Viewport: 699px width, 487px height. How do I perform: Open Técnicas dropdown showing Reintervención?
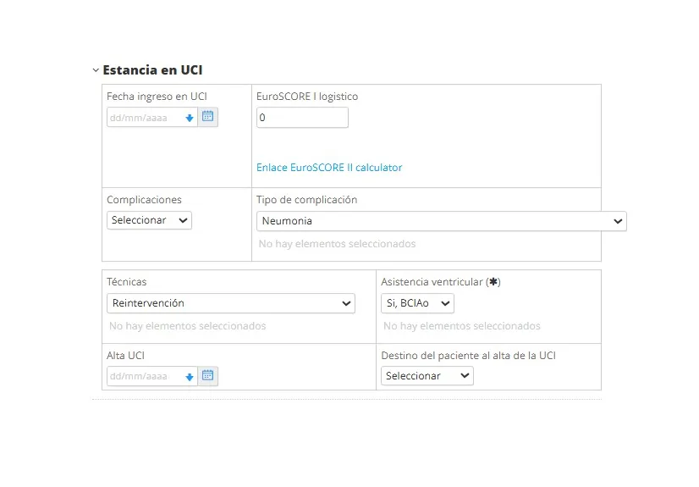(x=231, y=303)
